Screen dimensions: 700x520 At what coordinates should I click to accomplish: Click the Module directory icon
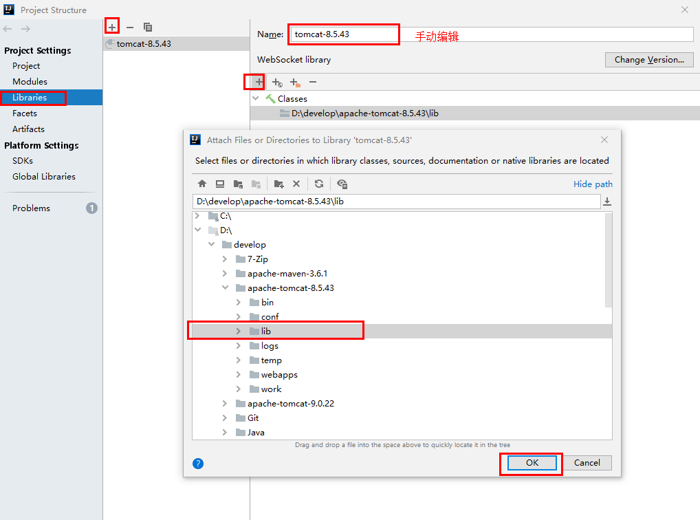(x=256, y=184)
